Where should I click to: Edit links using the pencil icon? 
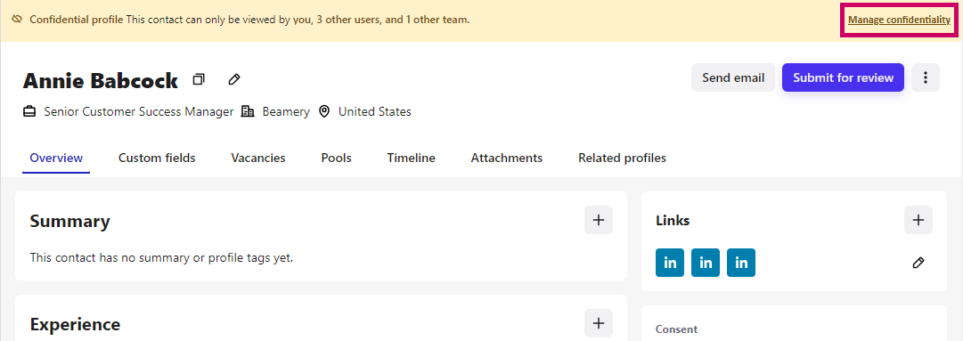(918, 264)
